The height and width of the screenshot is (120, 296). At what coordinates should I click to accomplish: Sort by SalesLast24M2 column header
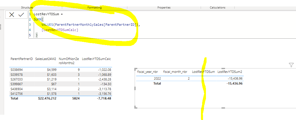tap(46, 59)
